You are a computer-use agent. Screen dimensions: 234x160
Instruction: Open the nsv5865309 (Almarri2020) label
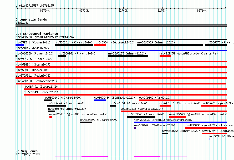(156, 42)
